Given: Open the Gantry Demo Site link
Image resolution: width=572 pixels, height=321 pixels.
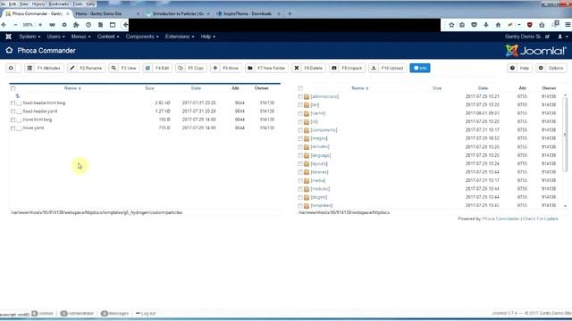Looking at the screenshot, I should [527, 37].
